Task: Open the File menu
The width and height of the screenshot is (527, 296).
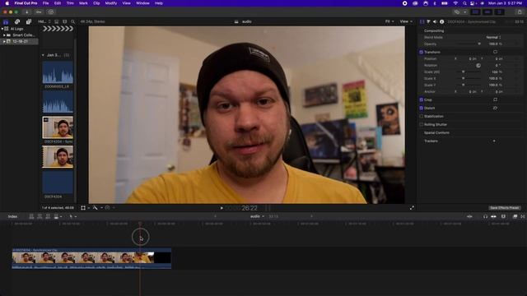Action: click(x=45, y=3)
